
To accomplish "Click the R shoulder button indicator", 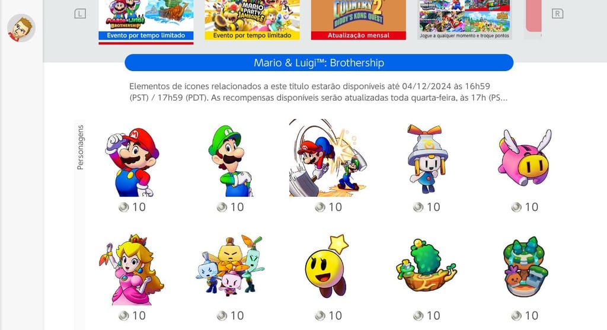I will [x=557, y=14].
